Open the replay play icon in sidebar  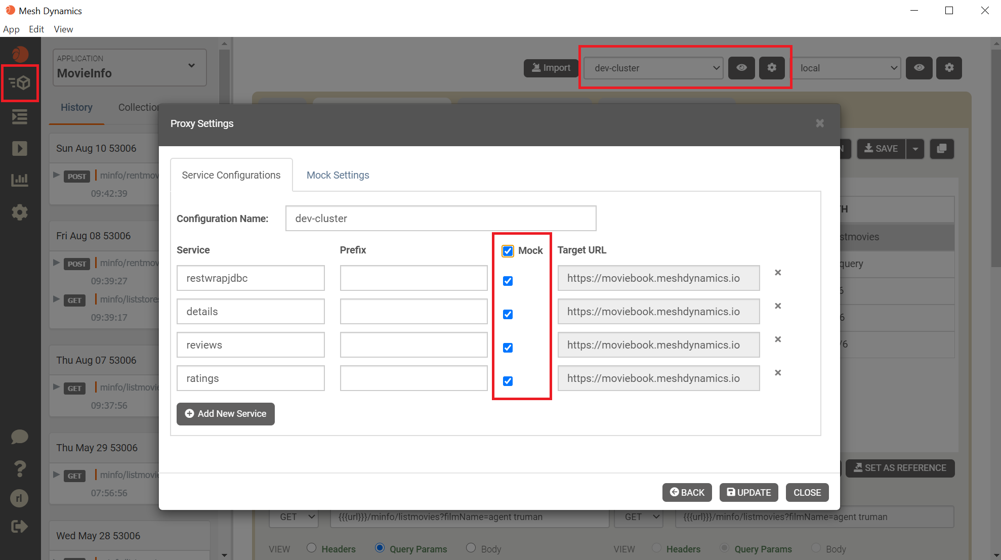[20, 148]
